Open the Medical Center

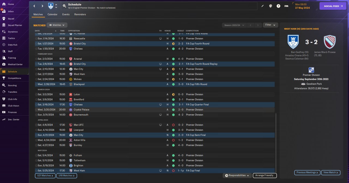(15, 64)
